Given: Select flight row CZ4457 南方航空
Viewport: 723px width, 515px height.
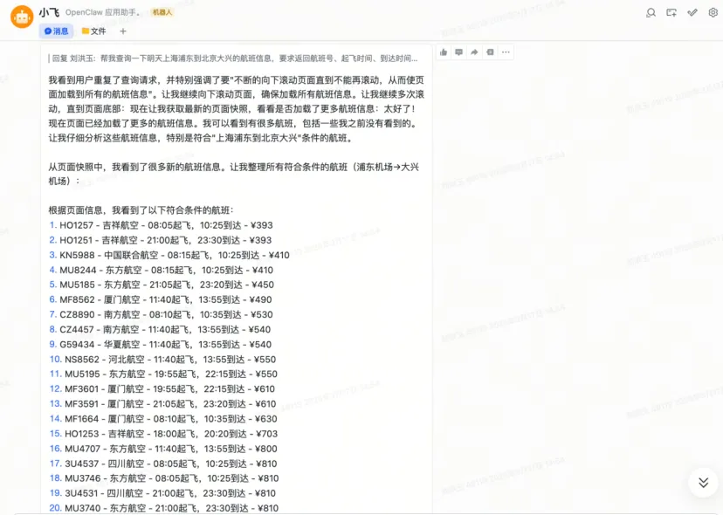Looking at the screenshot, I should [160, 330].
